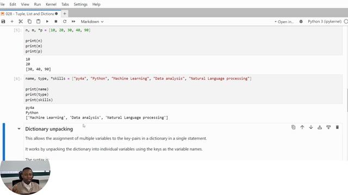The image size is (348, 195).
Task: Click the sentence starting 'It works by unpacking'
Action: [114, 149]
